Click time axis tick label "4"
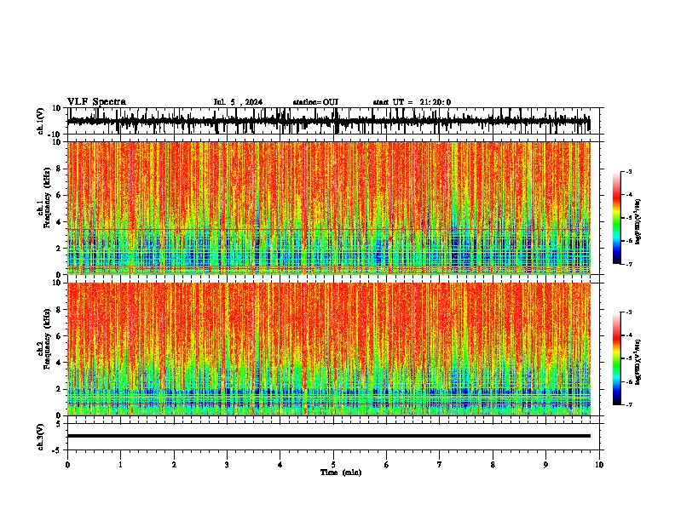 [x=280, y=465]
